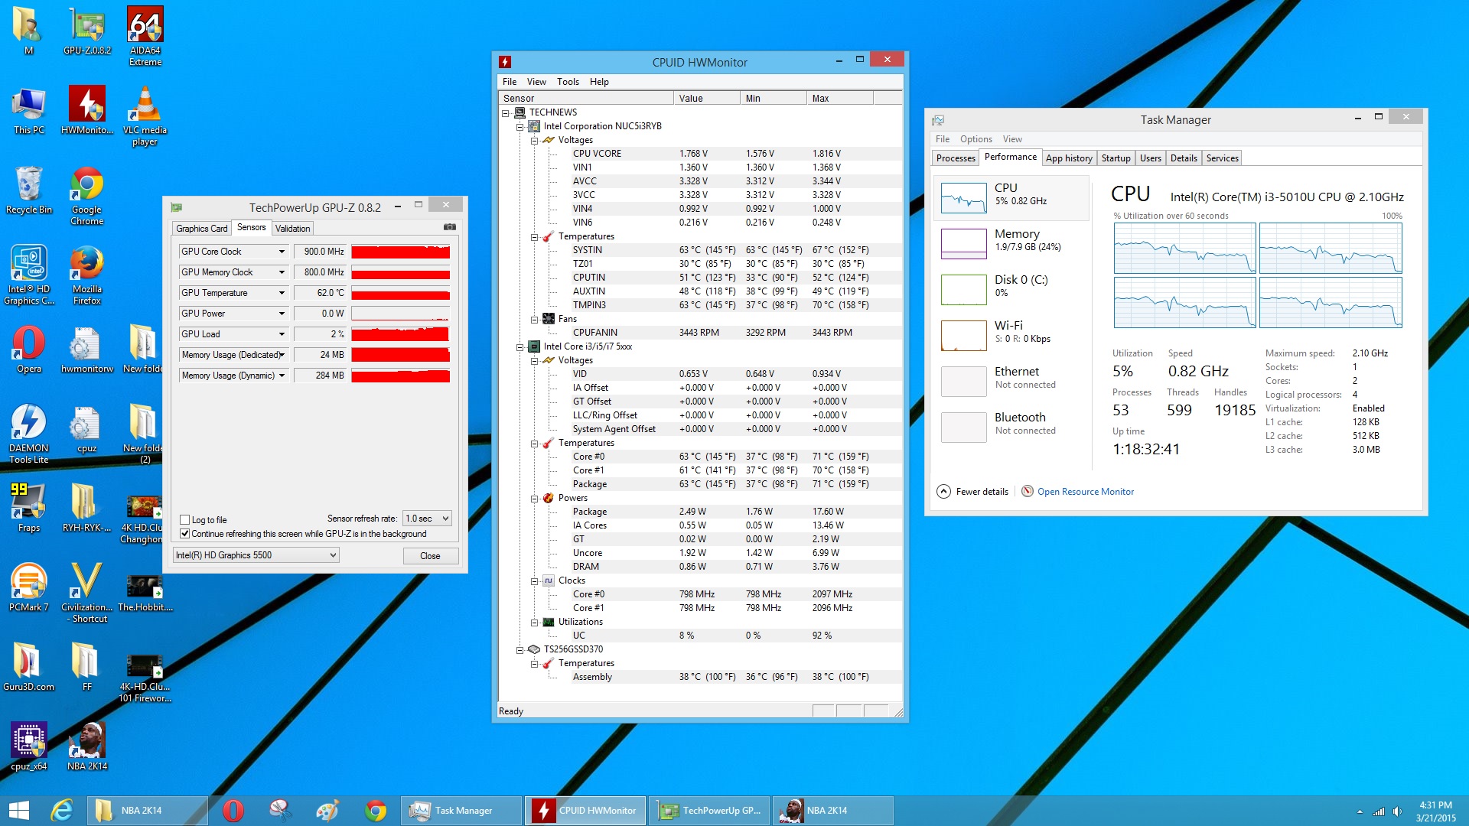Image resolution: width=1469 pixels, height=826 pixels.
Task: Click the TechPowerUp GPU-Z taskbar button
Action: point(711,811)
